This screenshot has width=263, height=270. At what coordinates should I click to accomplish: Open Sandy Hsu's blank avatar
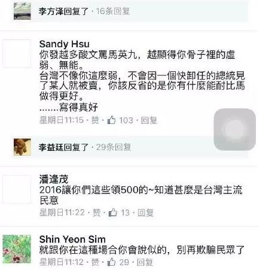(17, 53)
